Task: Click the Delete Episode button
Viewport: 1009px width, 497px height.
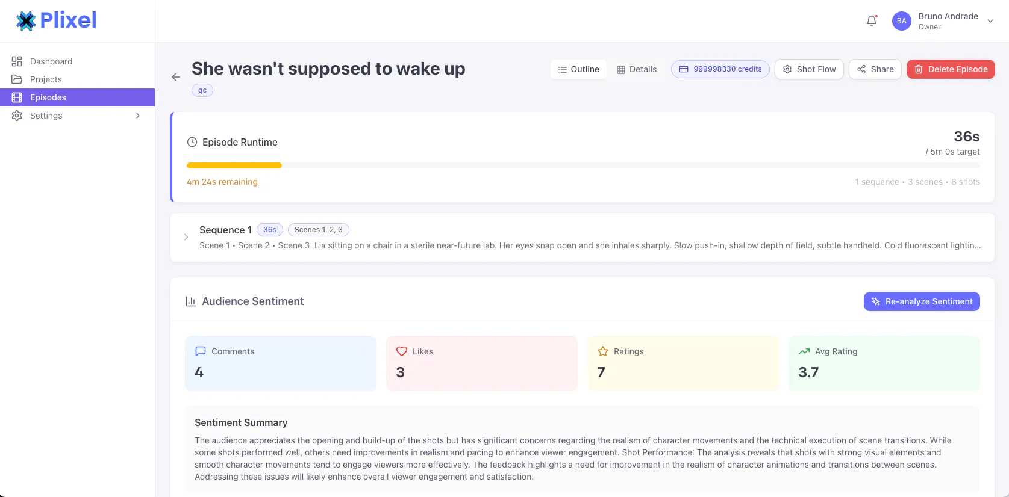Action: point(951,69)
